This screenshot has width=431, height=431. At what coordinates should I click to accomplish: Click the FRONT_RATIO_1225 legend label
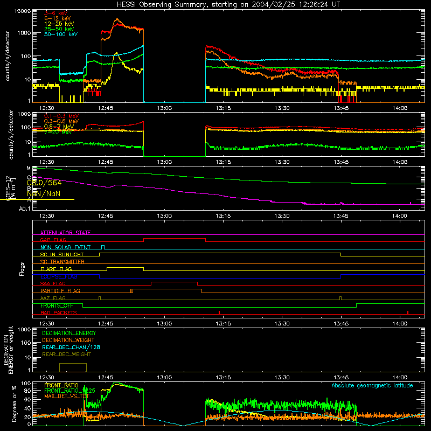[x=69, y=391]
